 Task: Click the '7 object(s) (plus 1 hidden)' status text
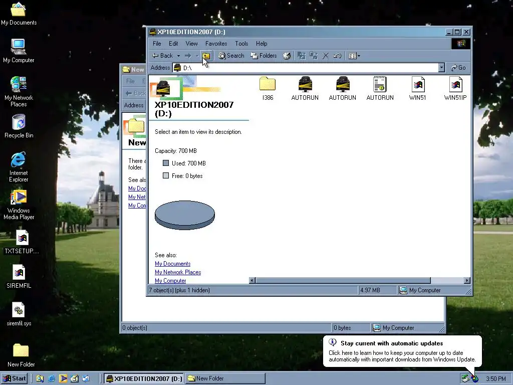(179, 290)
